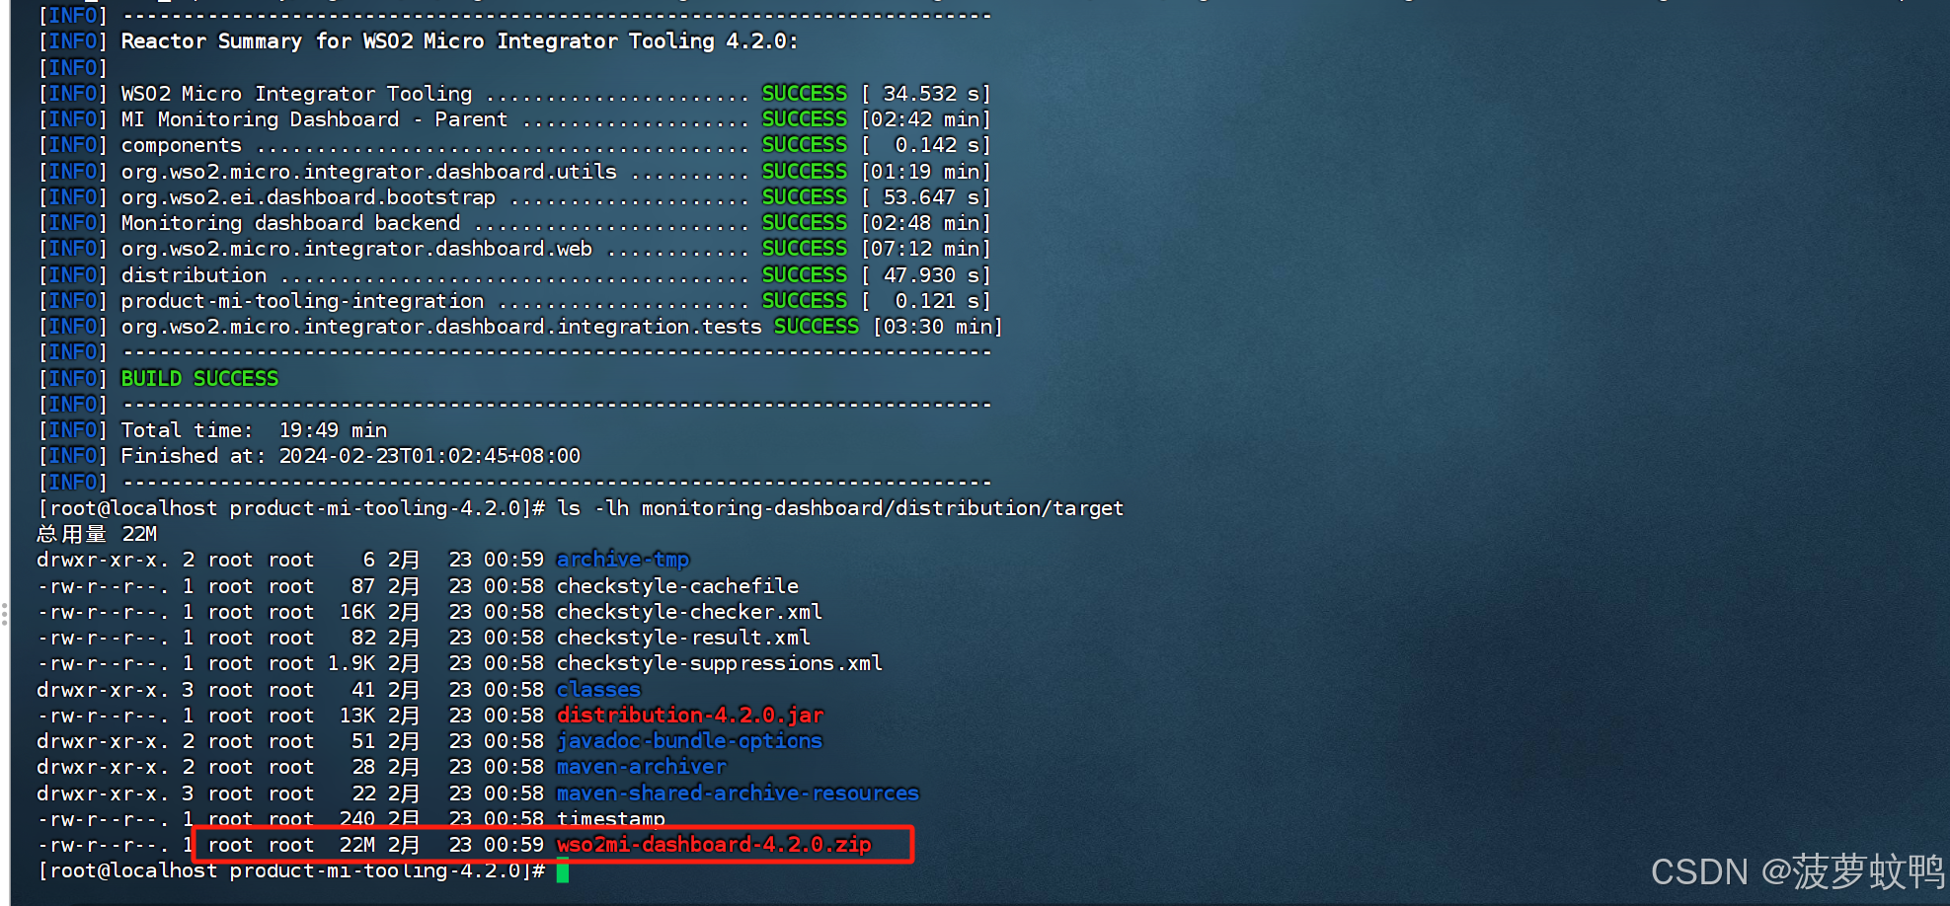Click 'Reactor Summary for WSO2 Micro Integrator Tooling 4.2.0:'
Screen dimensions: 1950x906
[x=459, y=41]
